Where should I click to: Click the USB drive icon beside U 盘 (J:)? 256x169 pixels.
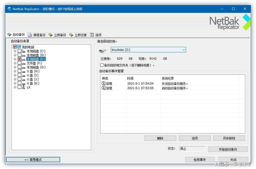tap(24, 79)
